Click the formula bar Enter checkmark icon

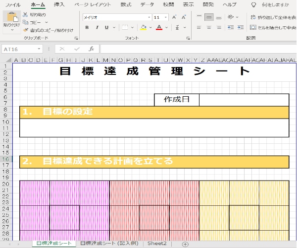(x=77, y=49)
